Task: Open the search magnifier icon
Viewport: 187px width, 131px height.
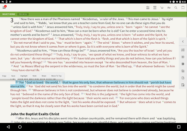Action: (176, 8)
